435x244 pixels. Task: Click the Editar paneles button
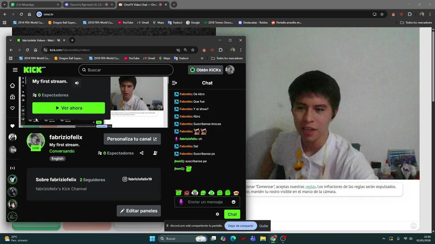tap(139, 211)
